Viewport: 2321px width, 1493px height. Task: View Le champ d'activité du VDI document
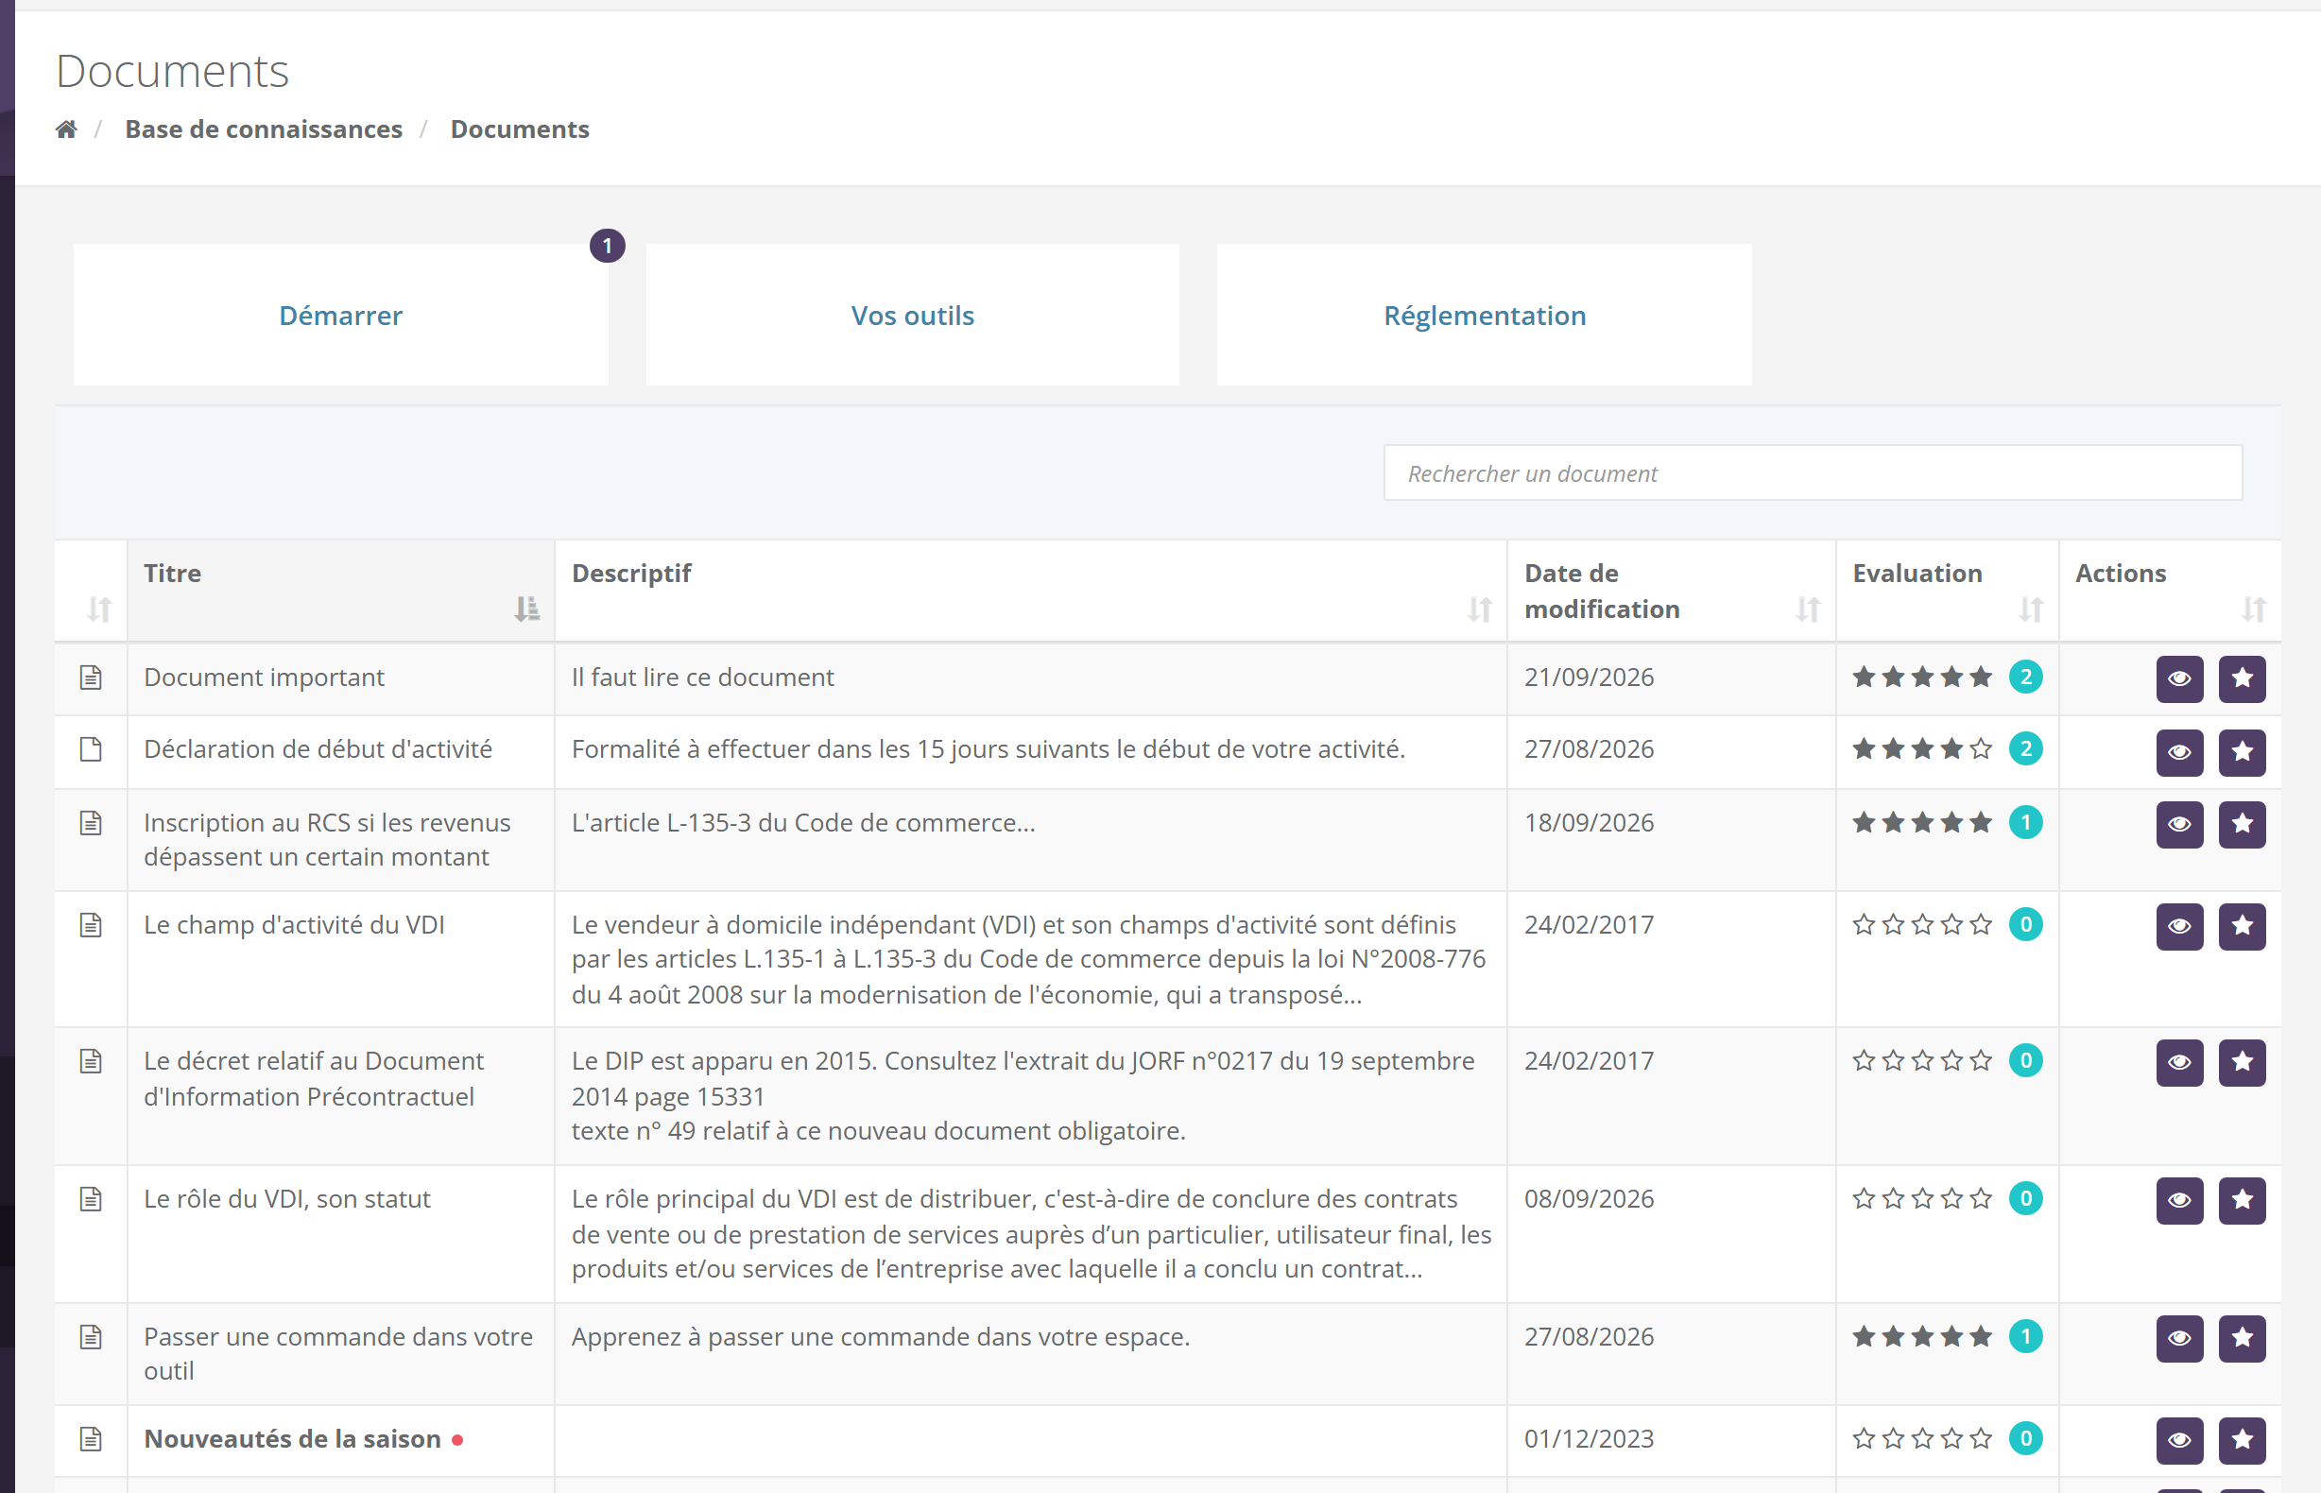pyautogui.click(x=2179, y=927)
